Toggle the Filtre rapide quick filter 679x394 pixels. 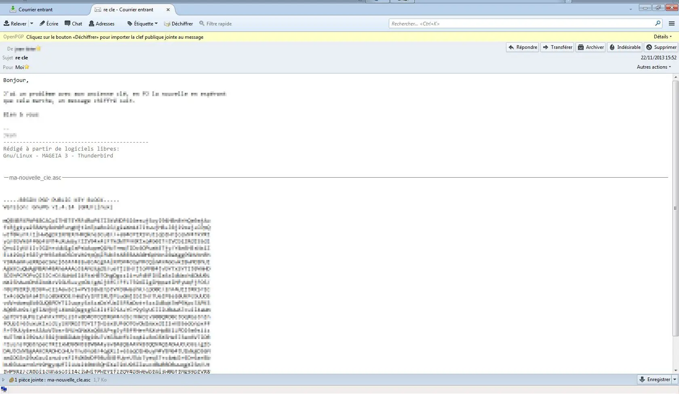pos(215,23)
